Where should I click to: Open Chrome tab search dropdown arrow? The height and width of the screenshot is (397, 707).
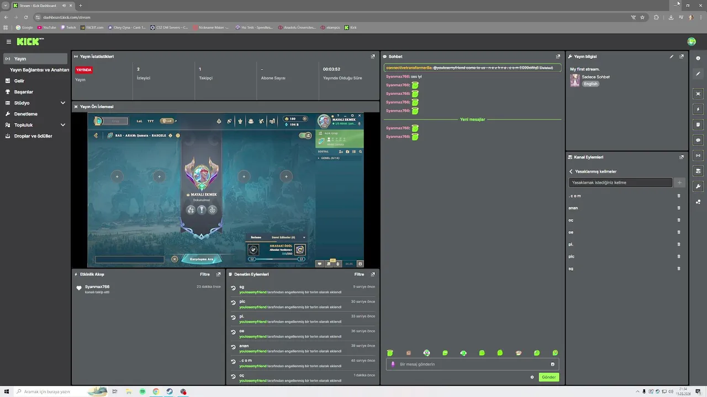click(x=6, y=6)
